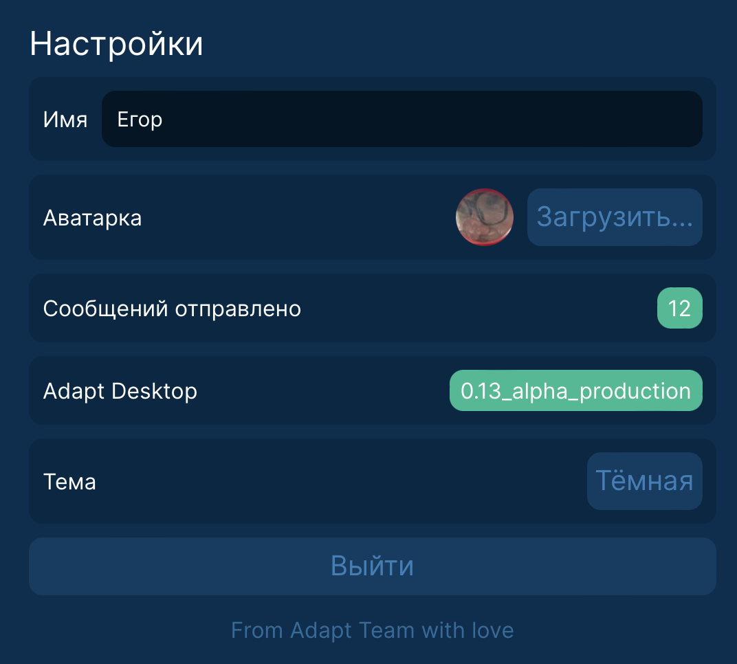Screen dimensions: 737x664
Task: Toggle the theme with the Тёмная button
Action: click(x=644, y=480)
